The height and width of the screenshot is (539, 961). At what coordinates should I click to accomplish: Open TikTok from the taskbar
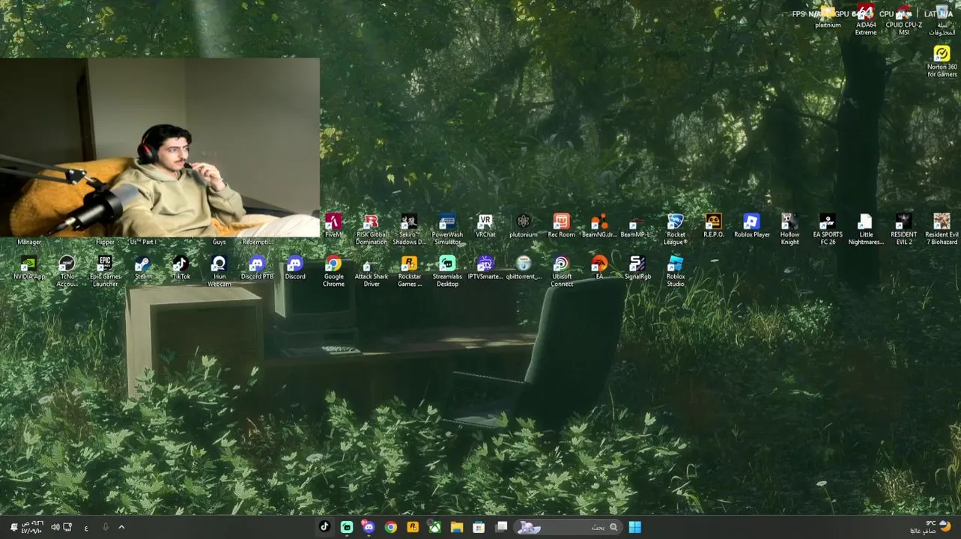(x=324, y=527)
